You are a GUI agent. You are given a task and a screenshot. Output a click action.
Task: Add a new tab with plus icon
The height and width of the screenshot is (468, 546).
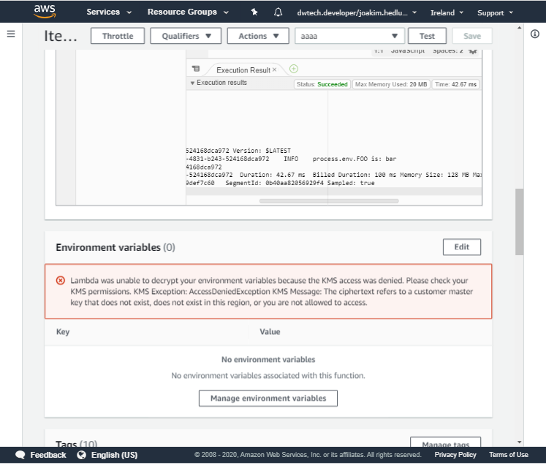click(294, 69)
